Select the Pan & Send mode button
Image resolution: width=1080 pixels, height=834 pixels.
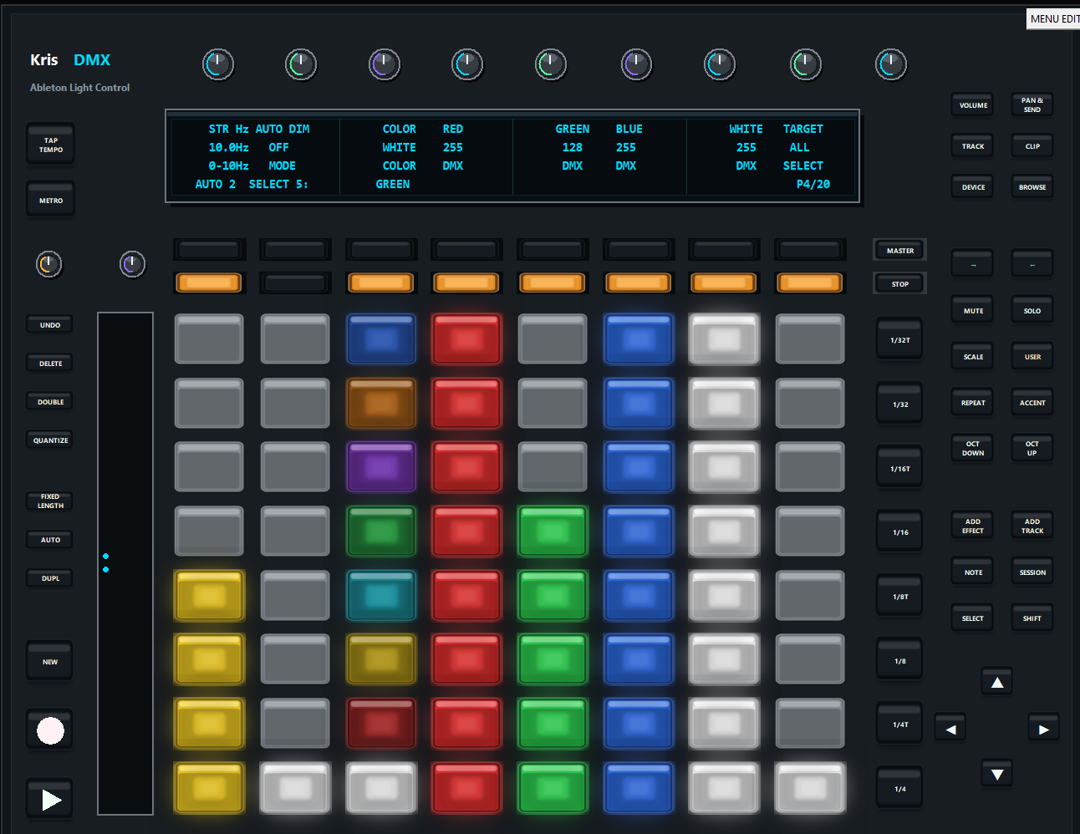(x=1032, y=104)
